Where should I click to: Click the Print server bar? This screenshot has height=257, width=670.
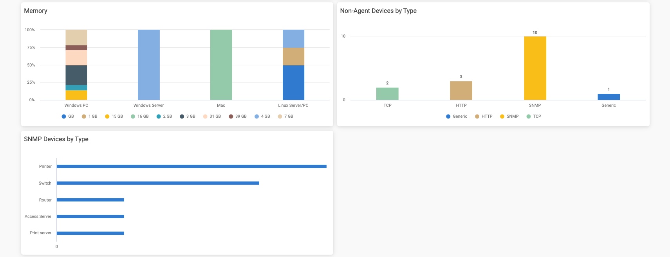click(x=90, y=233)
